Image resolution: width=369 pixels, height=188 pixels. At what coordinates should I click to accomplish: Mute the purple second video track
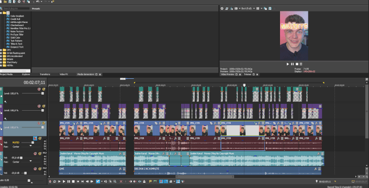click(x=39, y=106)
